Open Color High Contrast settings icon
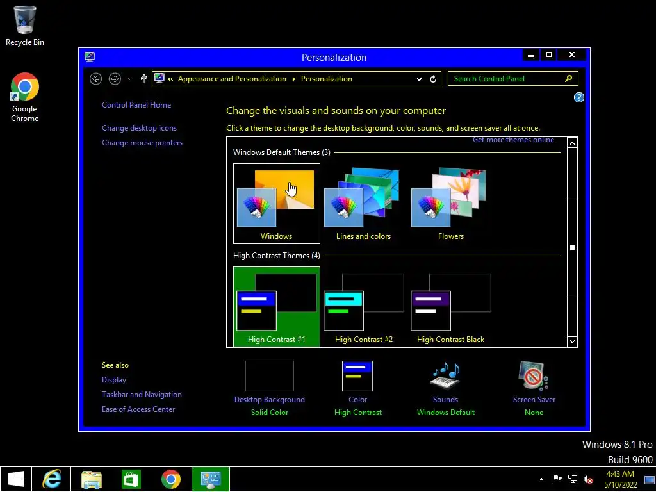The height and width of the screenshot is (492, 656). [357, 375]
